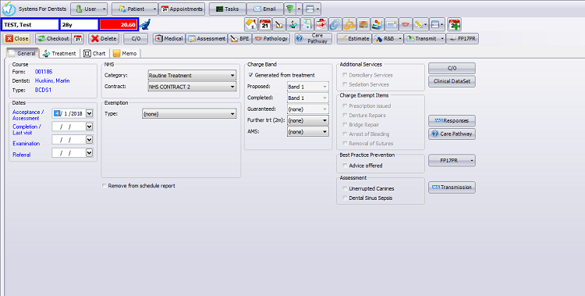
Task: Open the Referral date picker arrow
Action: [89, 153]
